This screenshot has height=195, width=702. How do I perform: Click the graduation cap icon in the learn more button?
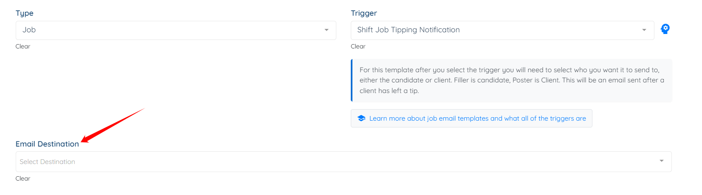tap(361, 118)
